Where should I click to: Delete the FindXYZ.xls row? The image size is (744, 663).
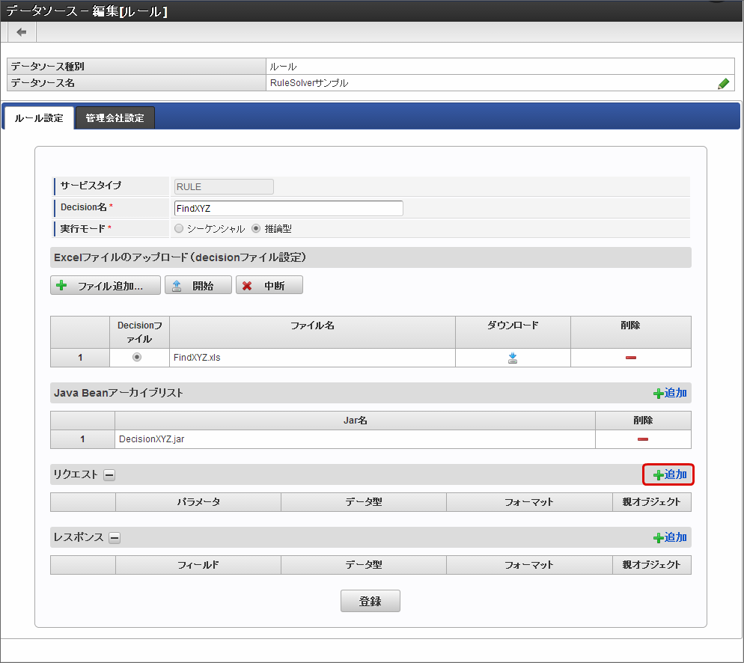point(630,358)
